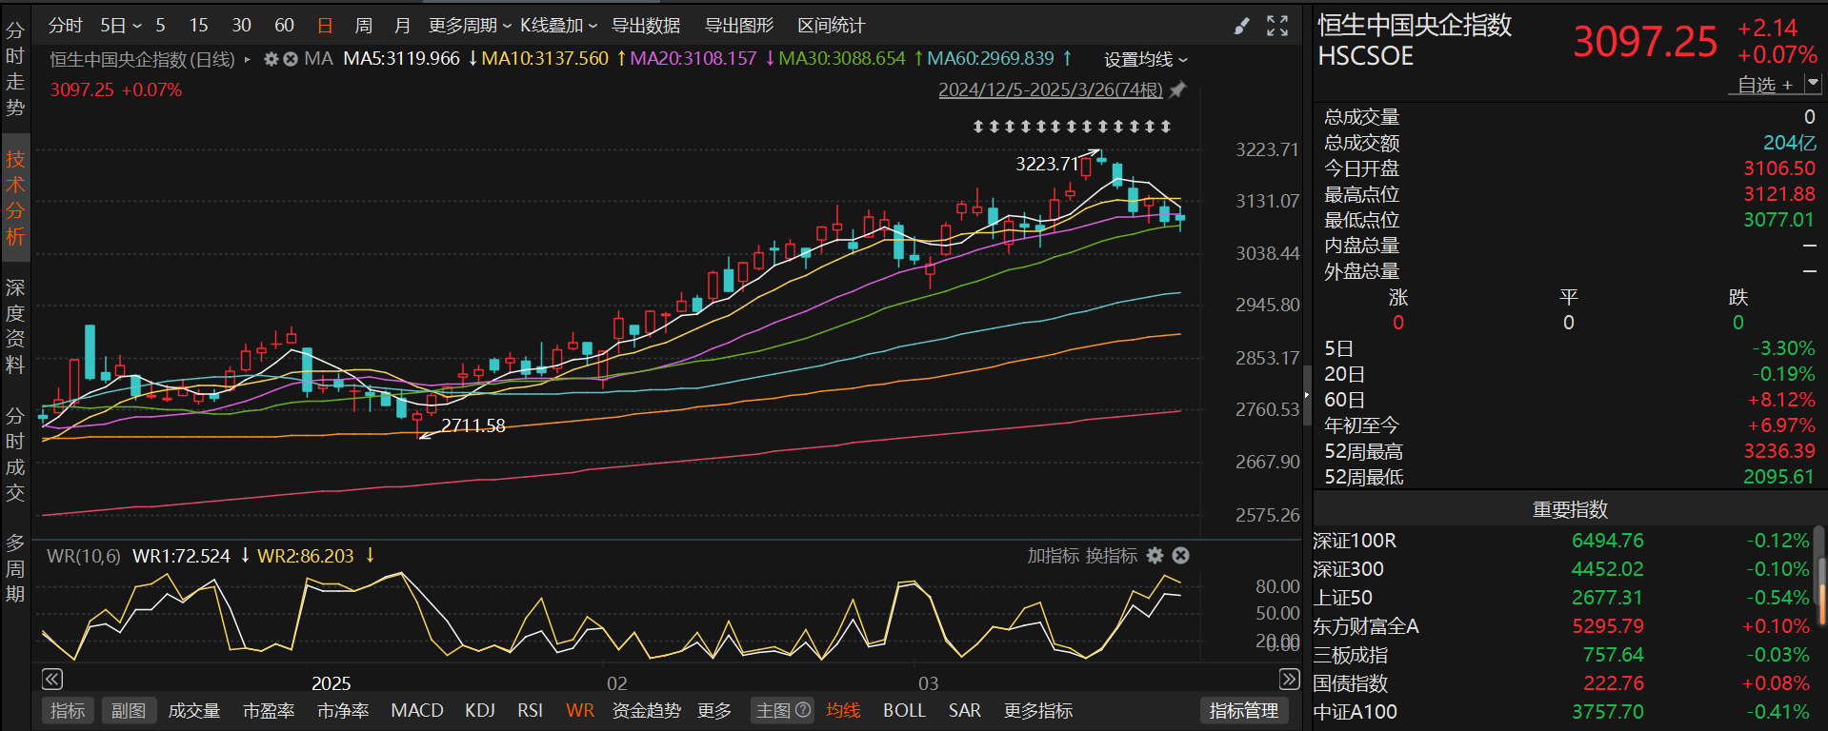Pin the date range with pushpin icon
The height and width of the screenshot is (731, 1828).
coord(1178,89)
